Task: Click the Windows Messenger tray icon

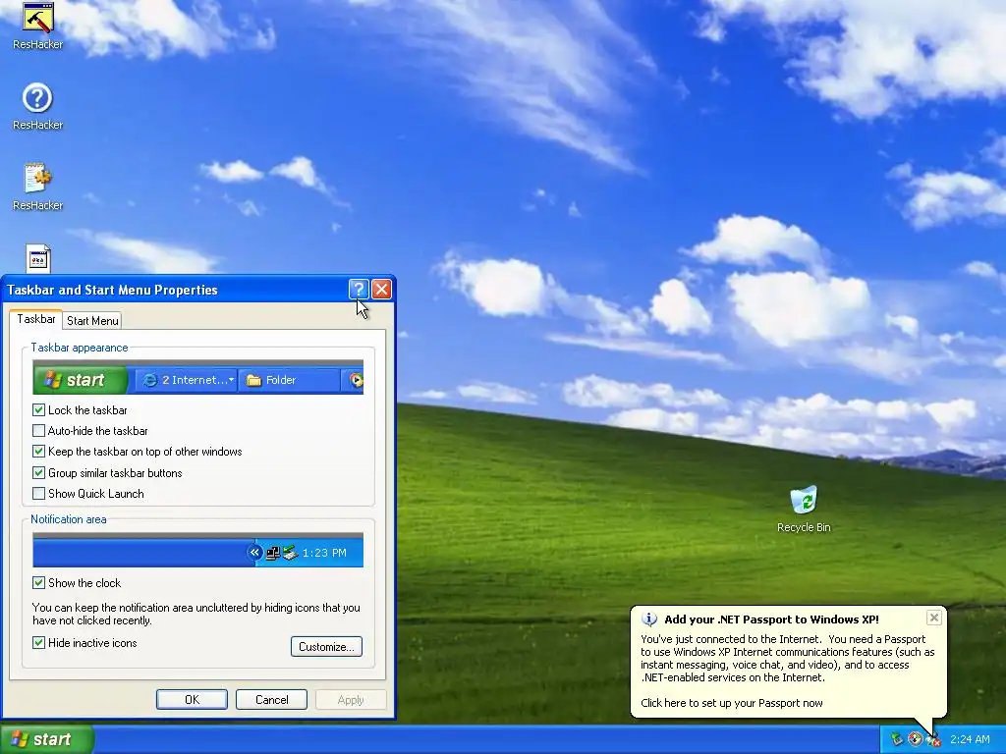Action: (x=933, y=740)
